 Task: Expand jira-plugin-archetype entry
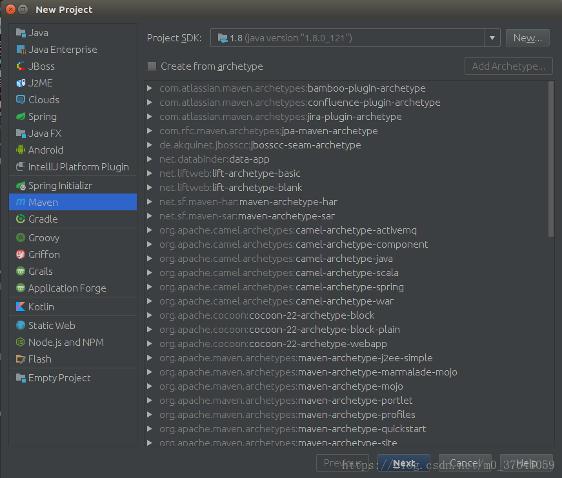(150, 117)
